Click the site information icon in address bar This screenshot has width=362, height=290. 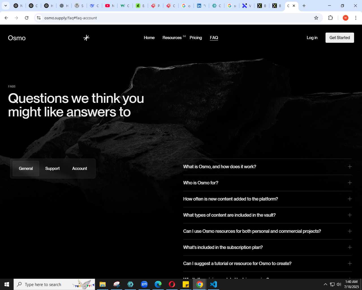[39, 18]
